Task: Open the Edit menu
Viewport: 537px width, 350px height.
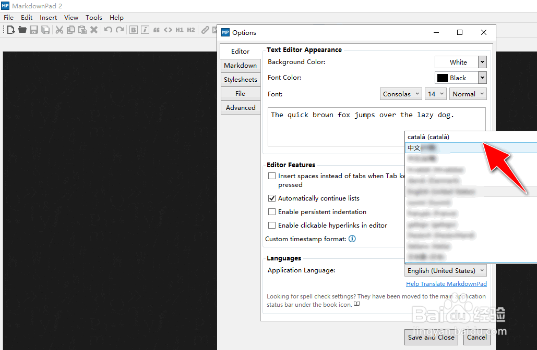Action: pyautogui.click(x=27, y=17)
